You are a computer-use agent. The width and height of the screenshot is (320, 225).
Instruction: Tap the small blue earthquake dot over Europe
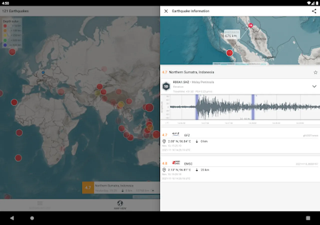point(43,72)
